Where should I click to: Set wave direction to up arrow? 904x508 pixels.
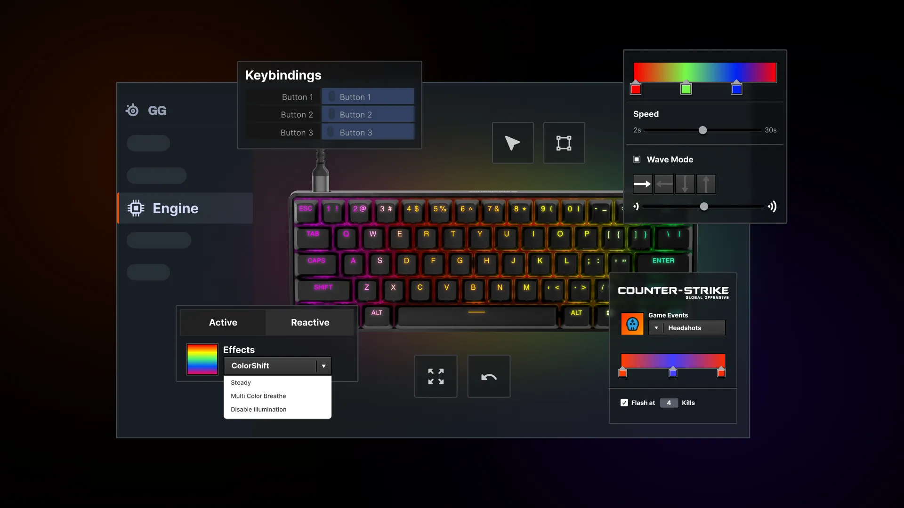point(706,184)
